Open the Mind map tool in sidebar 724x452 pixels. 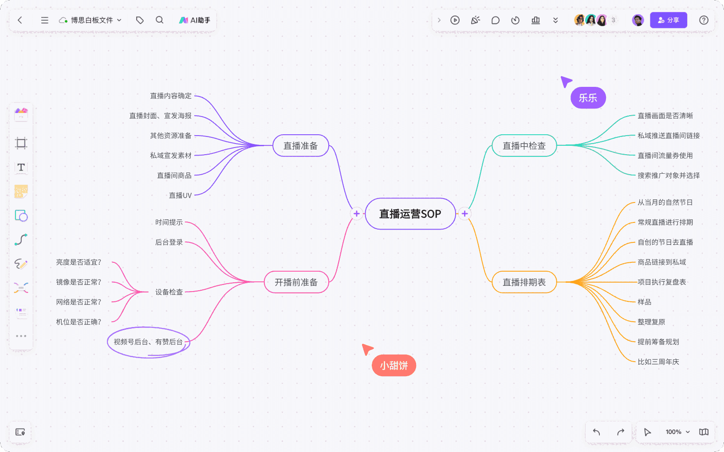[20, 288]
